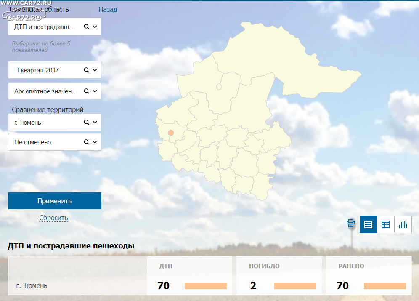Image resolution: width=419 pixels, height=301 pixels.
Task: Switch to the list view icon
Action: click(x=368, y=224)
